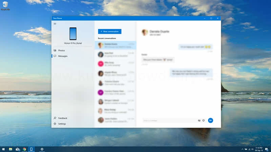Screen dimensions: 271x152
Task: Open the taskbar clock and calendar
Action: (x=259, y=149)
